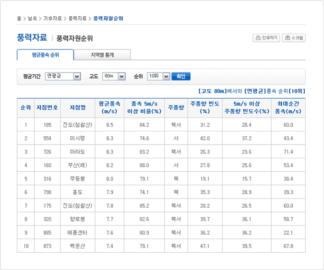324x270 pixels.
Task: Expand the 고도 dropdown showing 80m
Action: (x=114, y=76)
